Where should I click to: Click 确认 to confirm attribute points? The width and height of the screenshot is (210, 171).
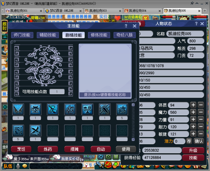pos(199,141)
